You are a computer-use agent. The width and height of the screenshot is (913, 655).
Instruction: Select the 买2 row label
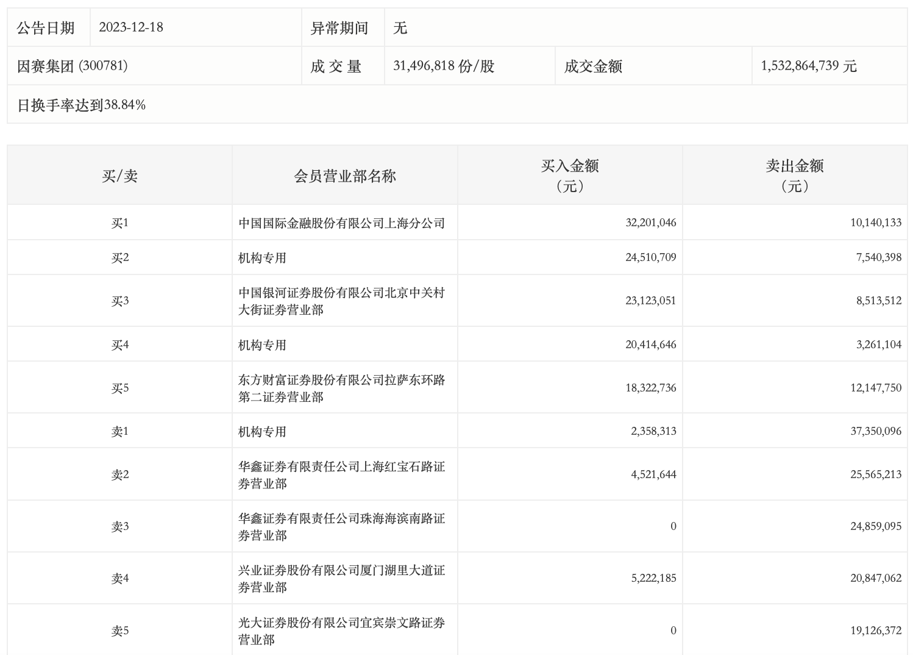tap(120, 258)
